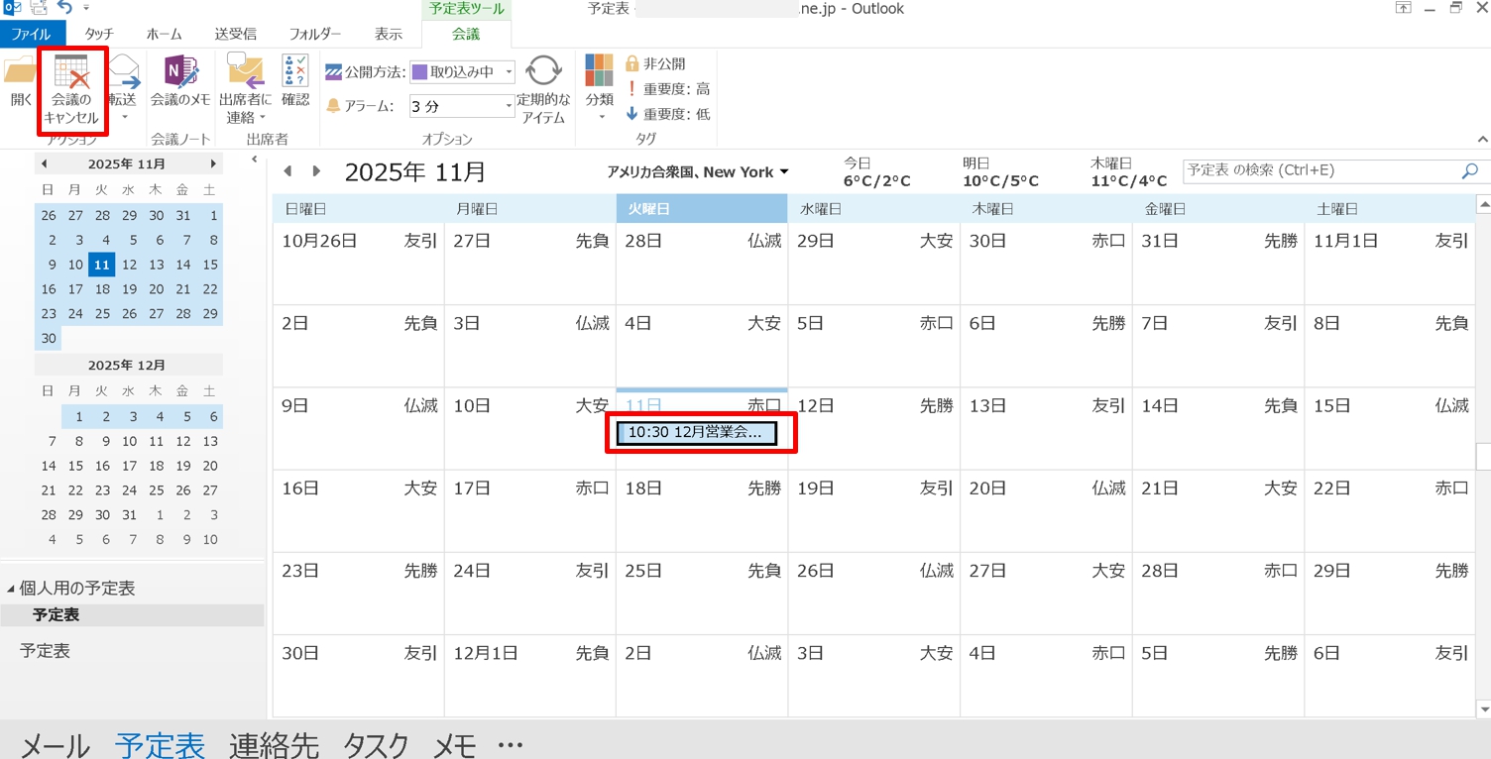The height and width of the screenshot is (759, 1491).
Task: Click 出席者に連絡 (Contact Attendees) icon
Action: (x=245, y=73)
